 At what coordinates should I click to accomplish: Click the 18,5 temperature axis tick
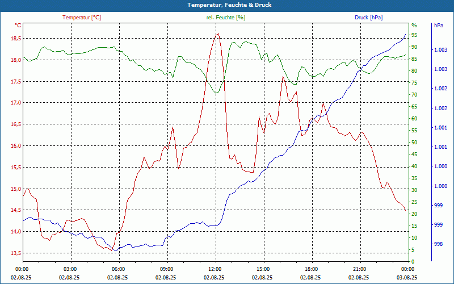(16, 39)
